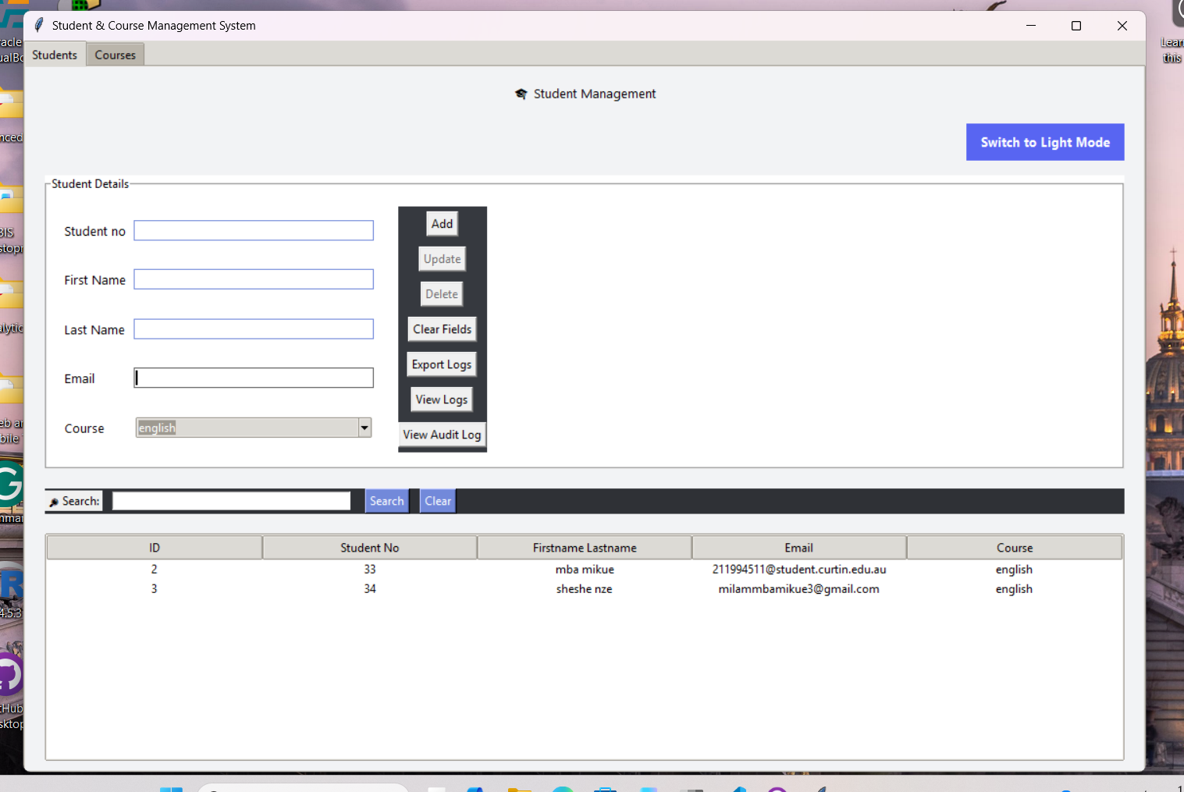This screenshot has height=792, width=1184.
Task: Click the Update button
Action: tap(442, 259)
